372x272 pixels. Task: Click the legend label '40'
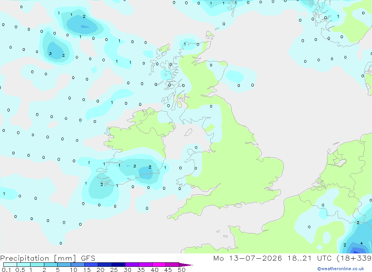click(x=155, y=270)
